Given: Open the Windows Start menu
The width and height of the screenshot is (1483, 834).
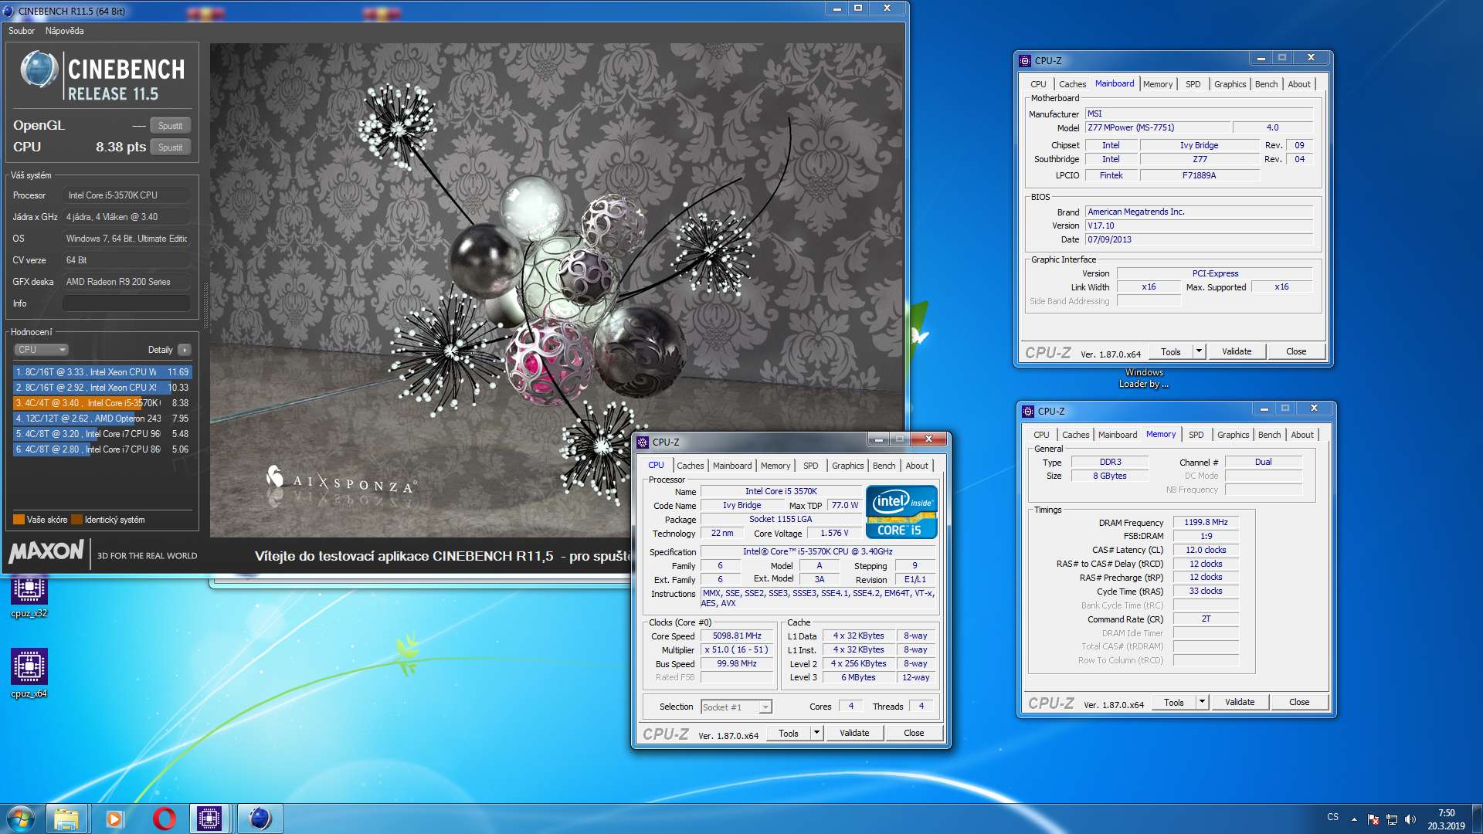Looking at the screenshot, I should tap(21, 819).
